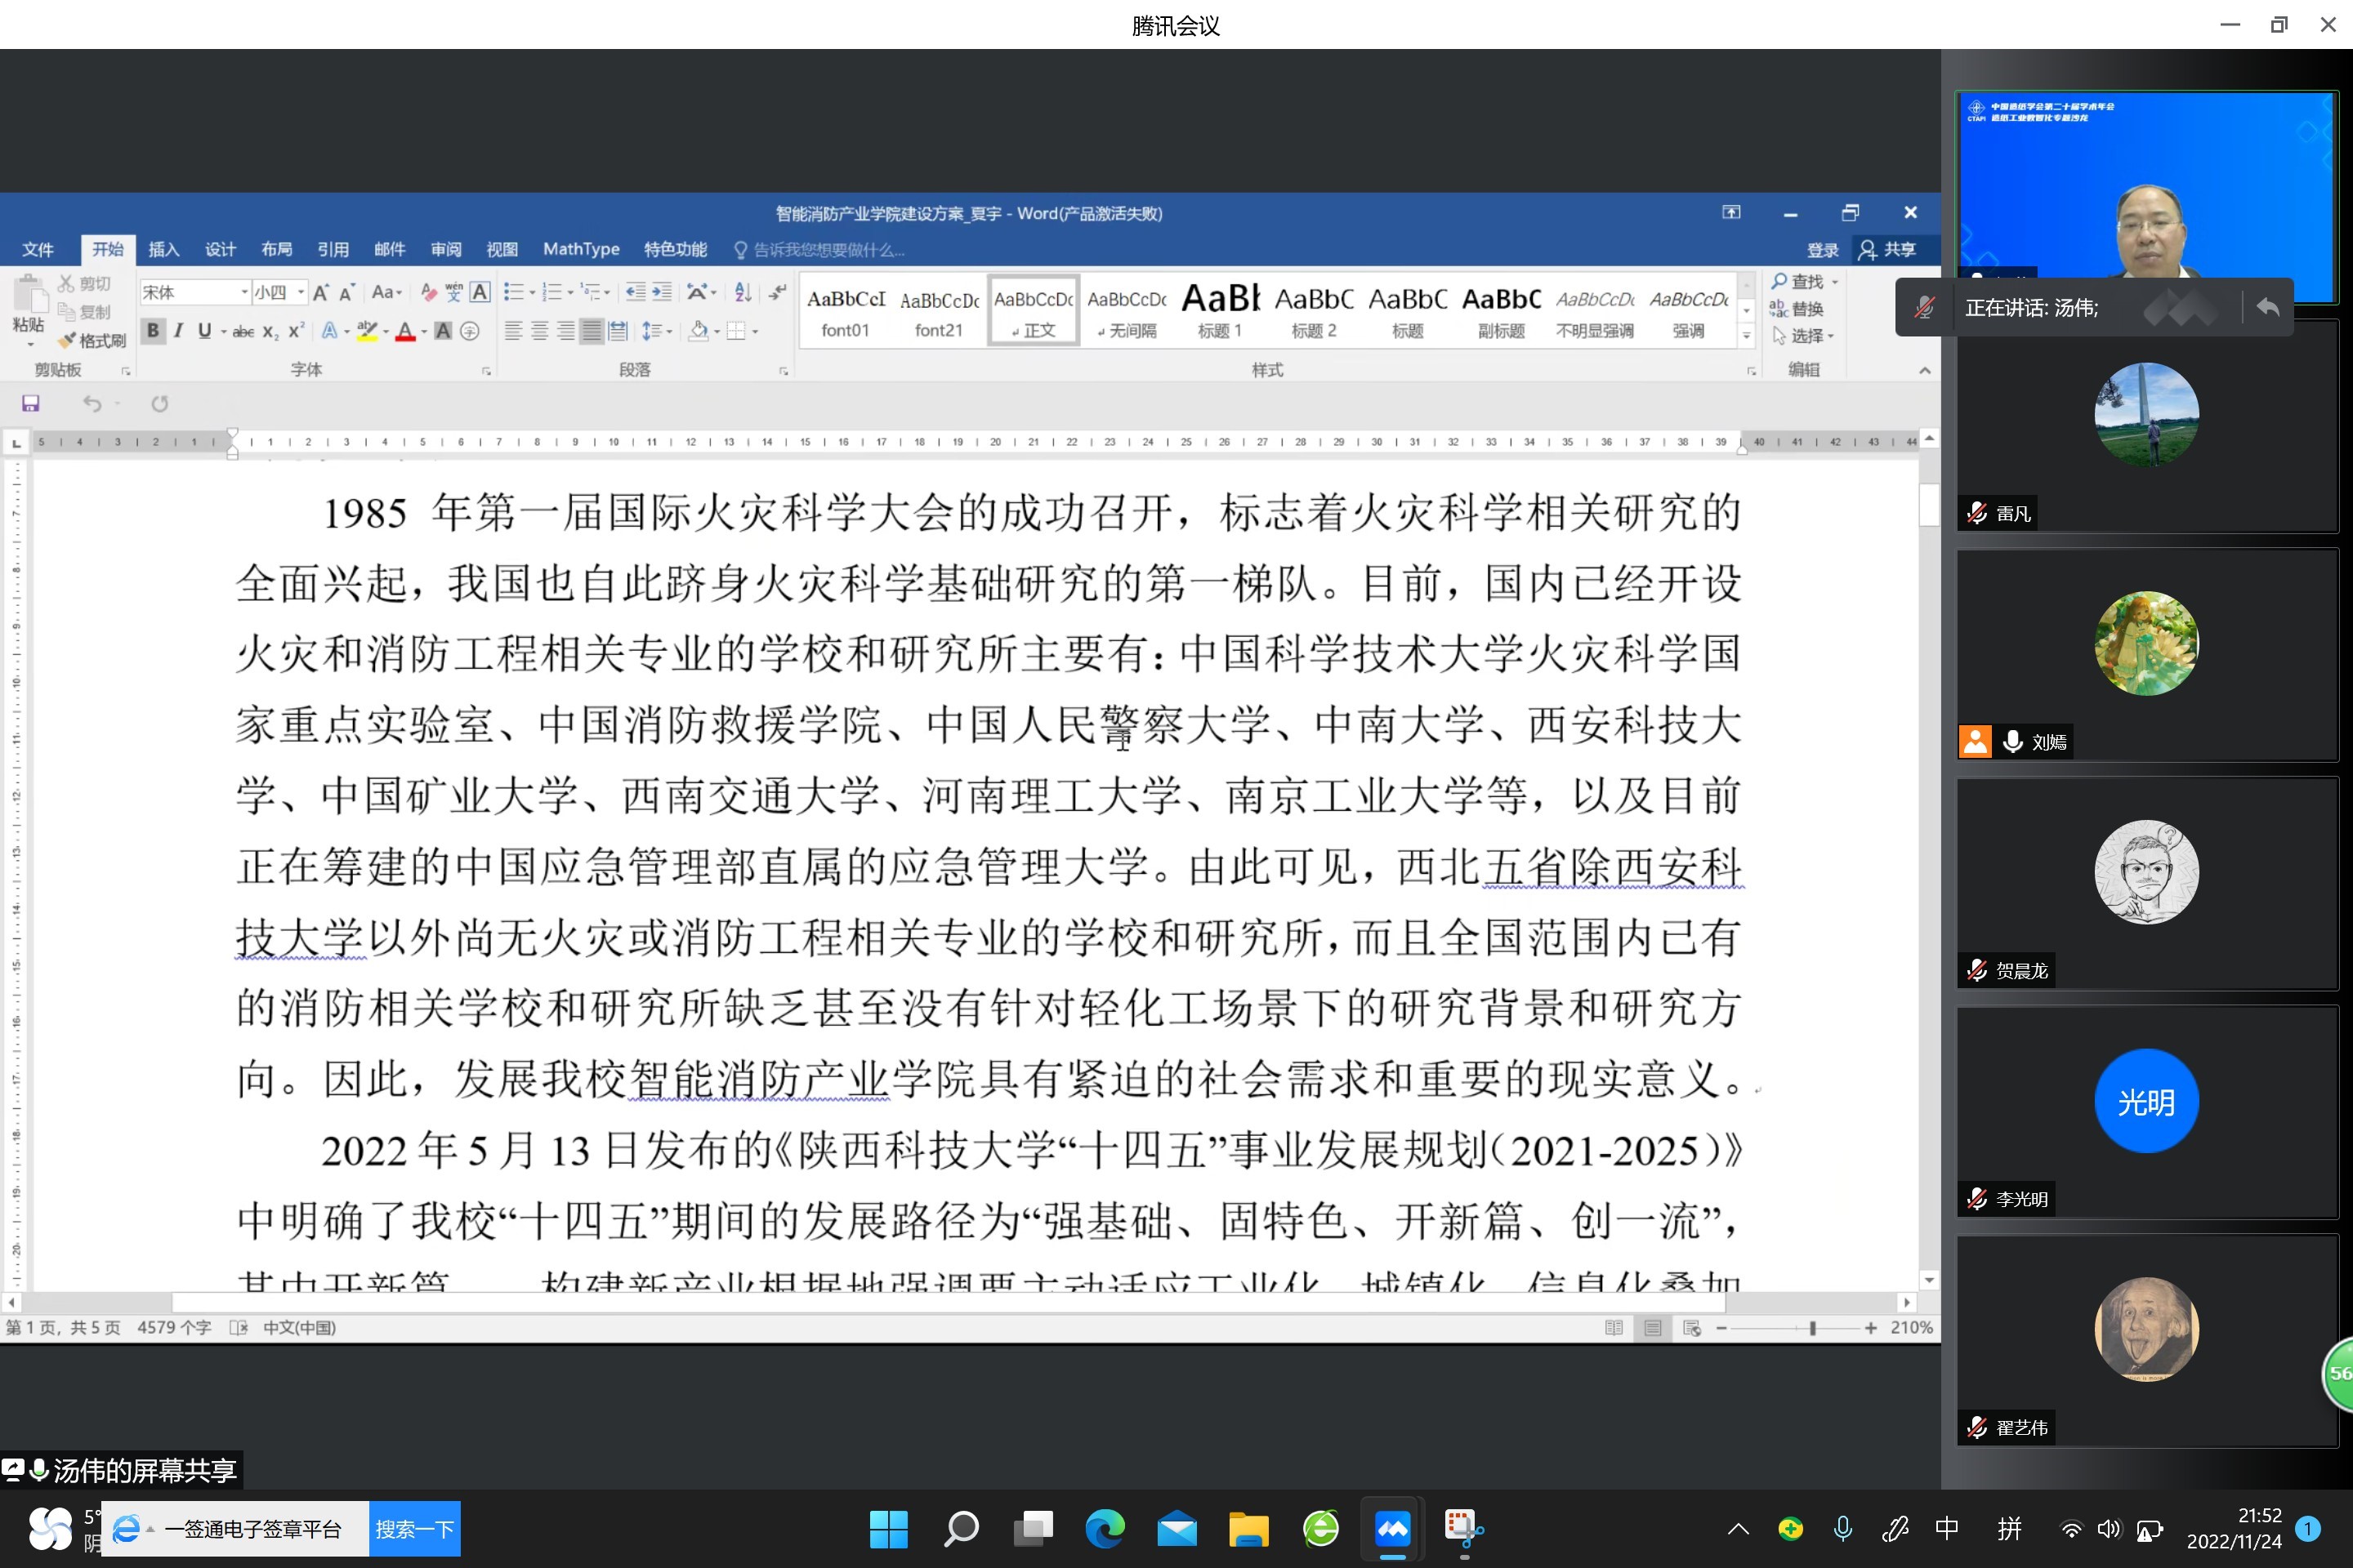Image resolution: width=2353 pixels, height=1568 pixels.
Task: Click the reply arrow beside speaking indicator
Action: tap(2267, 308)
